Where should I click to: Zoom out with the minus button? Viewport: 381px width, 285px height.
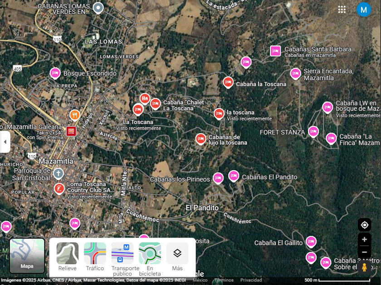click(364, 252)
